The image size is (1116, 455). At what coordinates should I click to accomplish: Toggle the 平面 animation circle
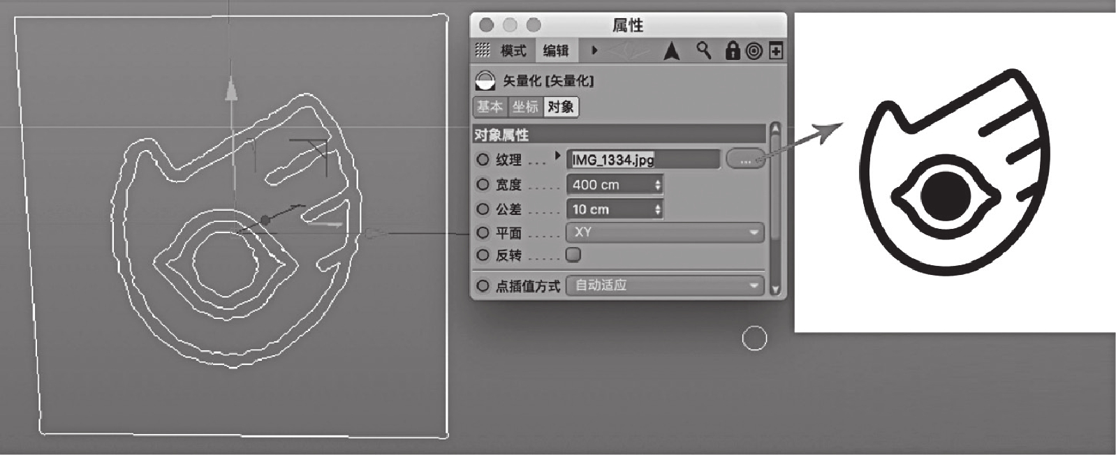click(483, 232)
